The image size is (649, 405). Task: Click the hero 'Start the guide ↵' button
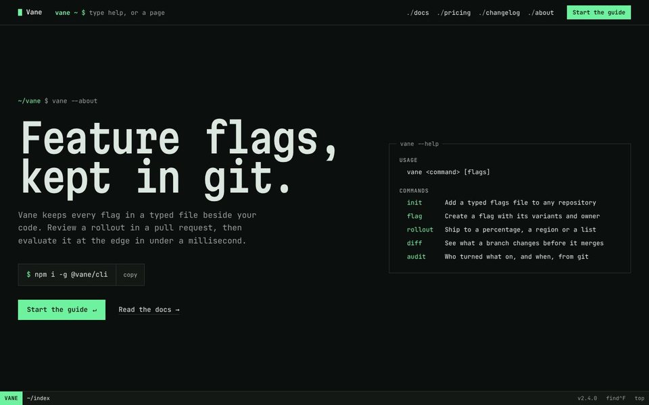(x=62, y=310)
